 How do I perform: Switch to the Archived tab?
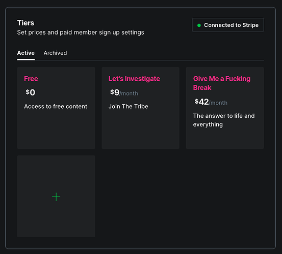(x=55, y=53)
